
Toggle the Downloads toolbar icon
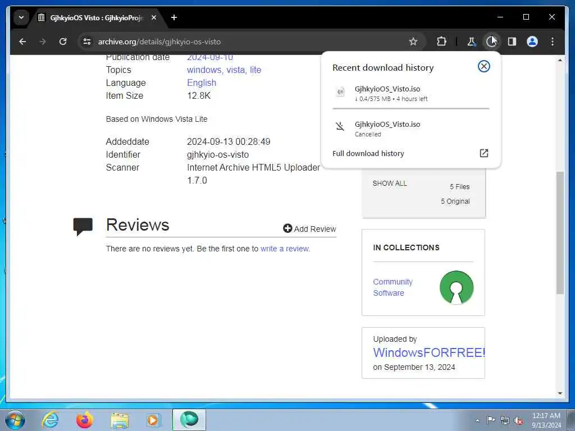click(x=491, y=42)
